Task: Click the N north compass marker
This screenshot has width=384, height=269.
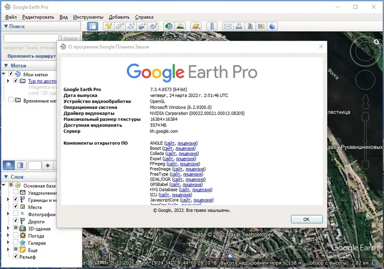Action: tap(376, 42)
